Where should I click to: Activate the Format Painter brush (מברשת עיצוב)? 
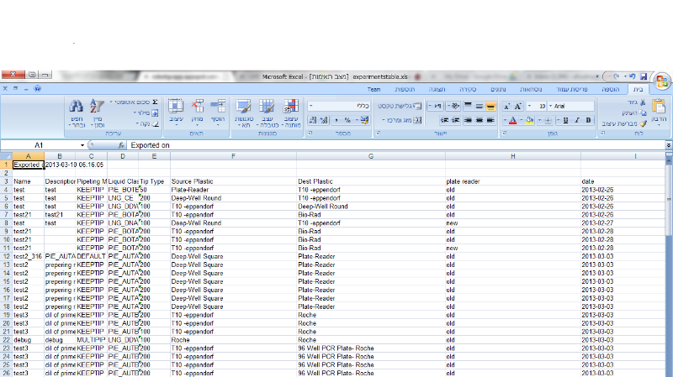(x=643, y=123)
